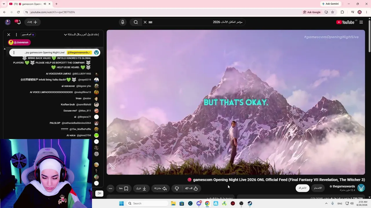371x208 pixels.
Task: Click the video player showing the mountain
Action: pyautogui.click(x=236, y=102)
